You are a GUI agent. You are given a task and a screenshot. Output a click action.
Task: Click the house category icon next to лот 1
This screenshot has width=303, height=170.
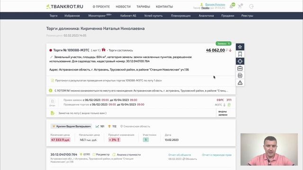tap(104, 50)
